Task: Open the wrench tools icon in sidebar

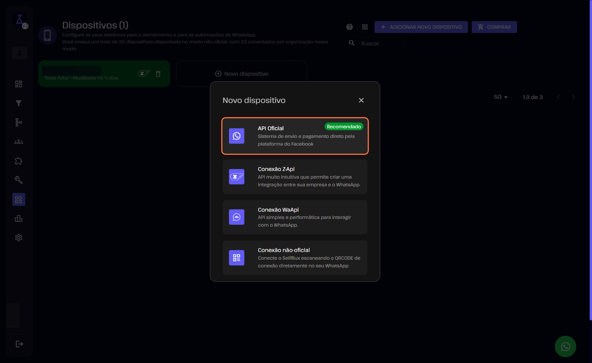Action: (18, 180)
